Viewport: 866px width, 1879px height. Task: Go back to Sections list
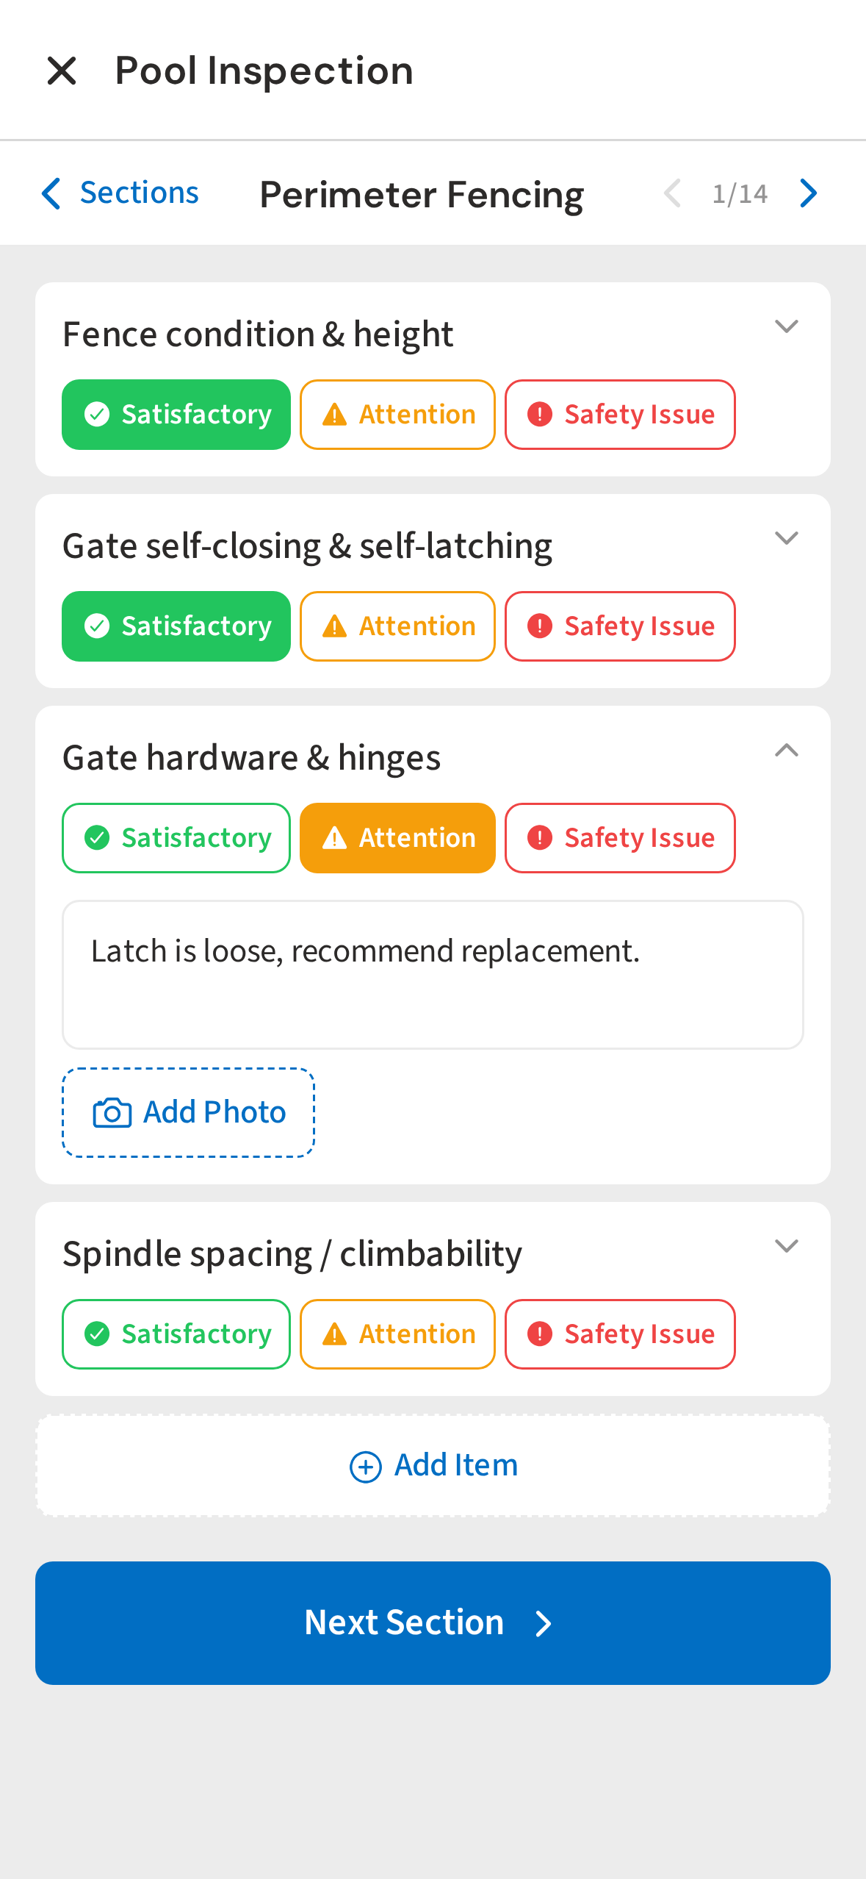(121, 193)
